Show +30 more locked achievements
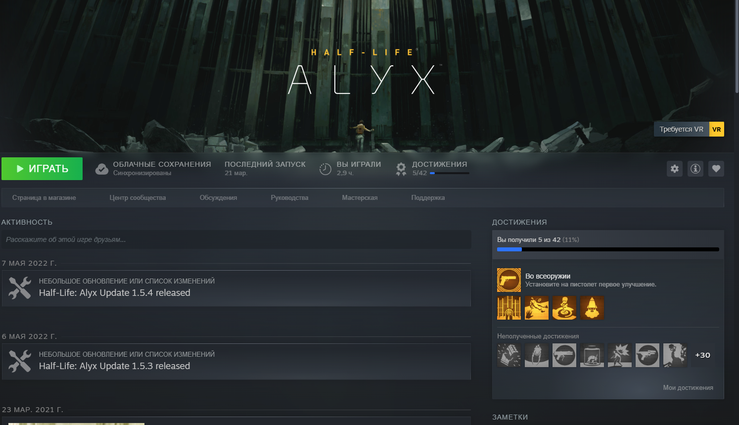 click(x=702, y=355)
